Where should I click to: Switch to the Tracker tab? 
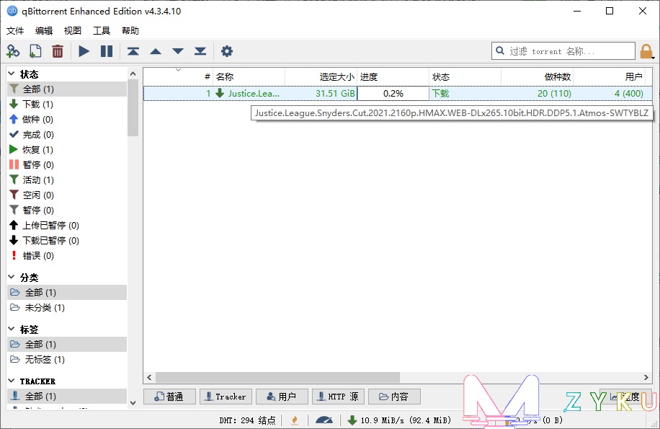click(226, 397)
